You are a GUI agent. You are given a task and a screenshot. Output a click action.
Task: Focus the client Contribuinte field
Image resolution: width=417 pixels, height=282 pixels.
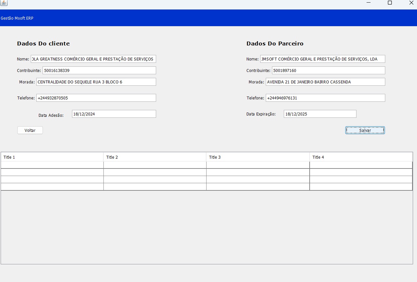click(x=99, y=70)
